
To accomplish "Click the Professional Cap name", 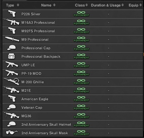I will point(36,48).
